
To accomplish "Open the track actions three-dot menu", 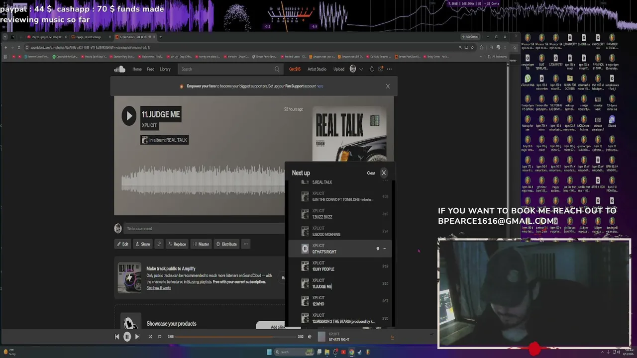I will coord(246,244).
